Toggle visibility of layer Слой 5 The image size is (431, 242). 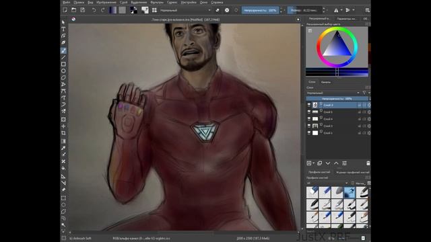click(309, 112)
